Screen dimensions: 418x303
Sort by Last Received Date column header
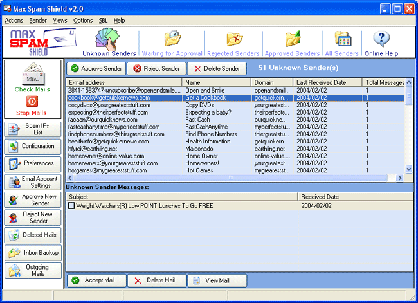tap(327, 82)
